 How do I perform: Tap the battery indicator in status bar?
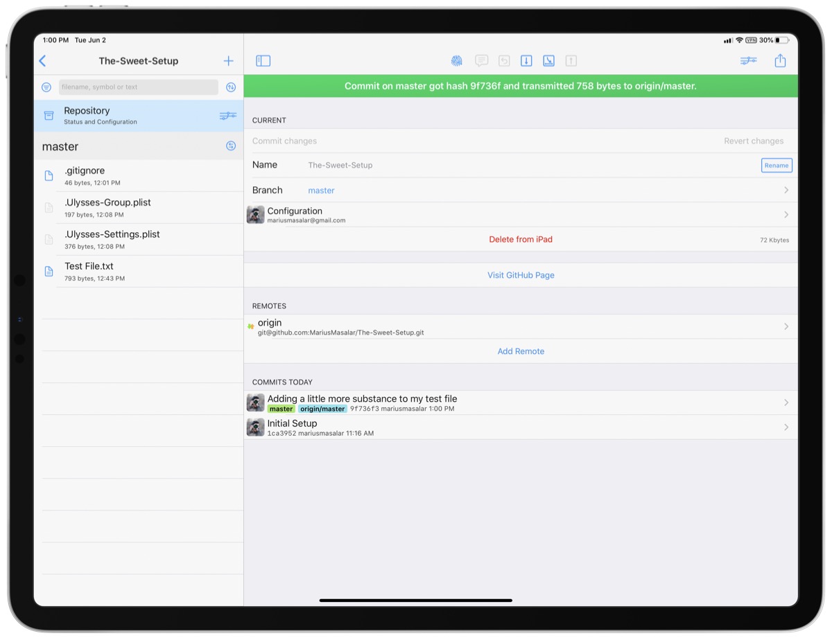(782, 40)
